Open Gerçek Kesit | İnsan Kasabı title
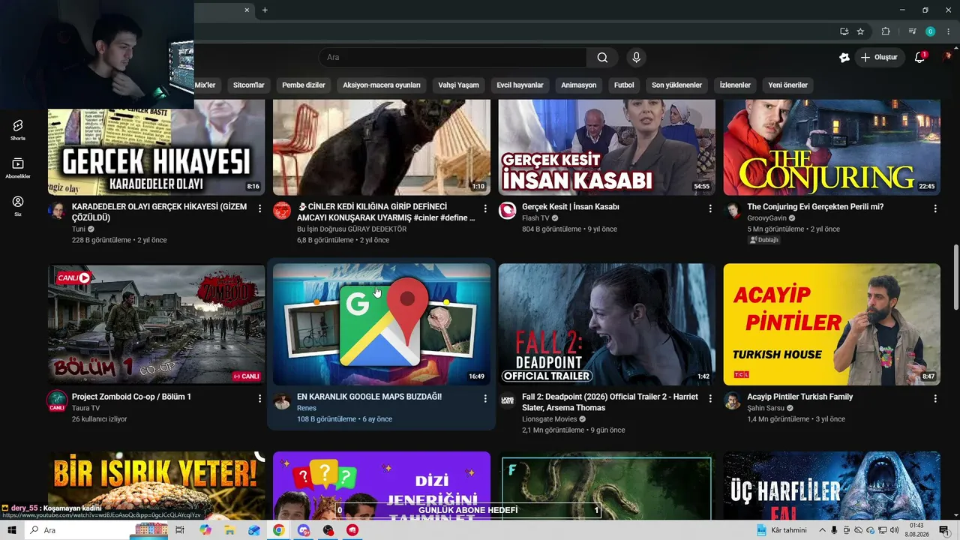The image size is (960, 540). click(x=571, y=207)
